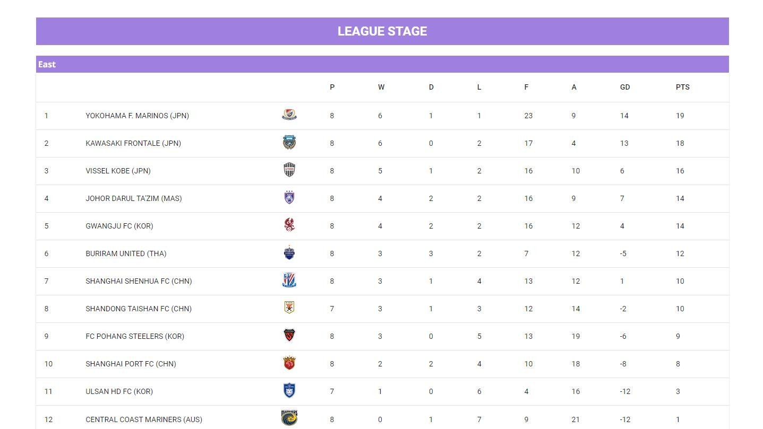Click the Shandong Taishan FC club crest
The image size is (763, 429).
pyautogui.click(x=289, y=308)
